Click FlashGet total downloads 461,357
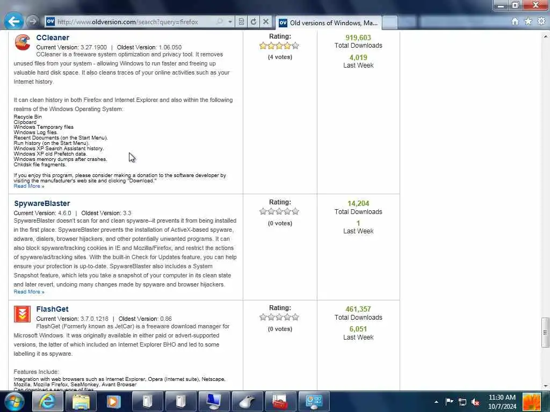The image size is (550, 412). point(358,309)
